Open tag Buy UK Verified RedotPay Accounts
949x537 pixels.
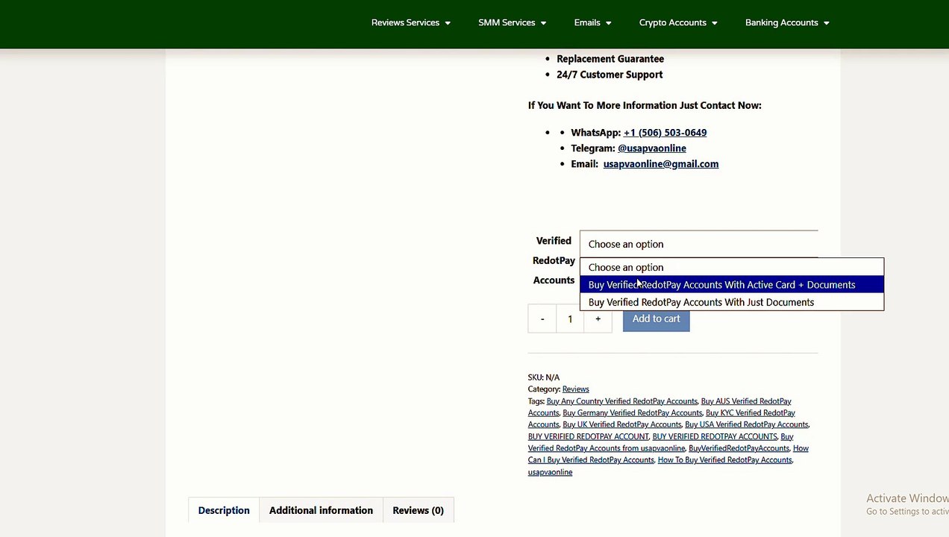[x=621, y=424]
